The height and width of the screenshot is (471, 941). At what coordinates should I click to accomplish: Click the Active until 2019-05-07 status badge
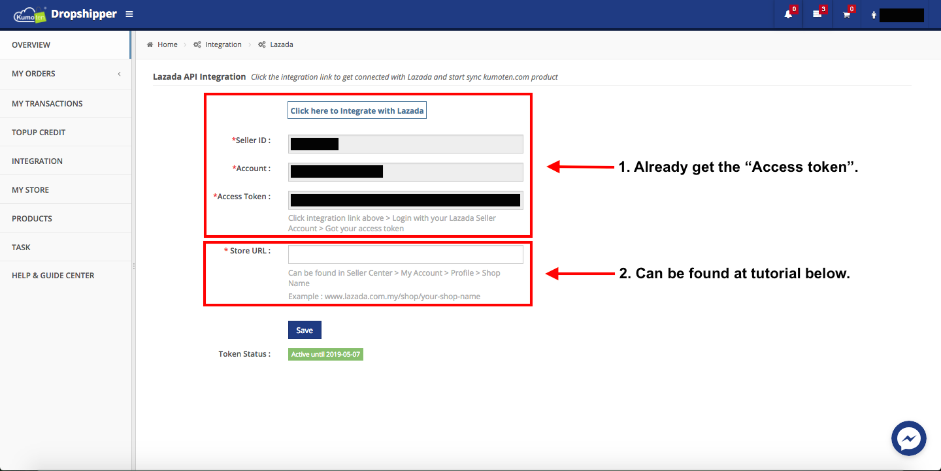pos(325,354)
